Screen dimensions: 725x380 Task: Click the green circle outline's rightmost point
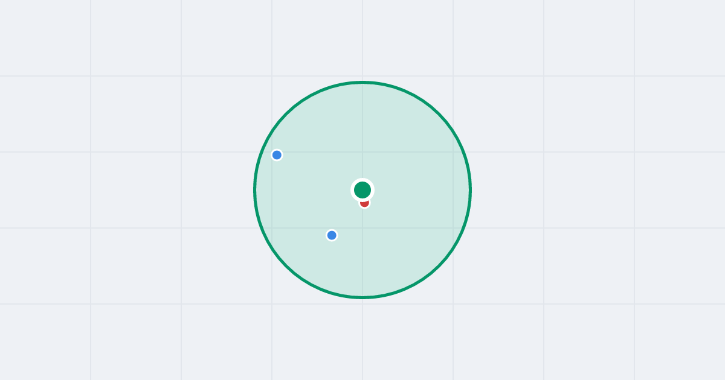point(470,190)
